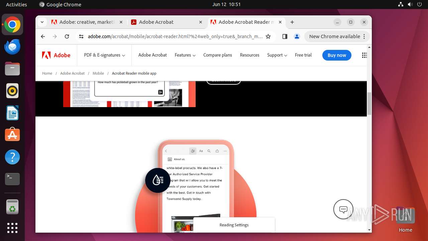428x241 pixels.
Task: View site information icon in address bar
Action: pos(81,36)
